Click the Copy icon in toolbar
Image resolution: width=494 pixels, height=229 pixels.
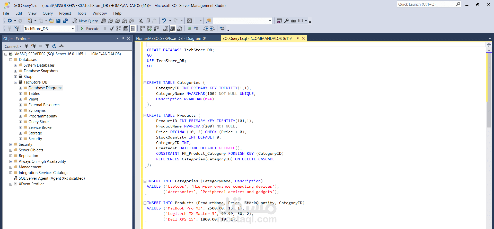(148, 21)
